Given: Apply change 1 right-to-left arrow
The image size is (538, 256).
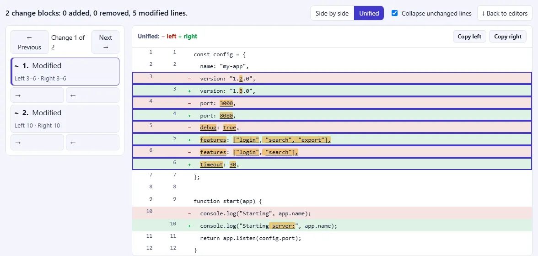Looking at the screenshot, I should (x=92, y=95).
